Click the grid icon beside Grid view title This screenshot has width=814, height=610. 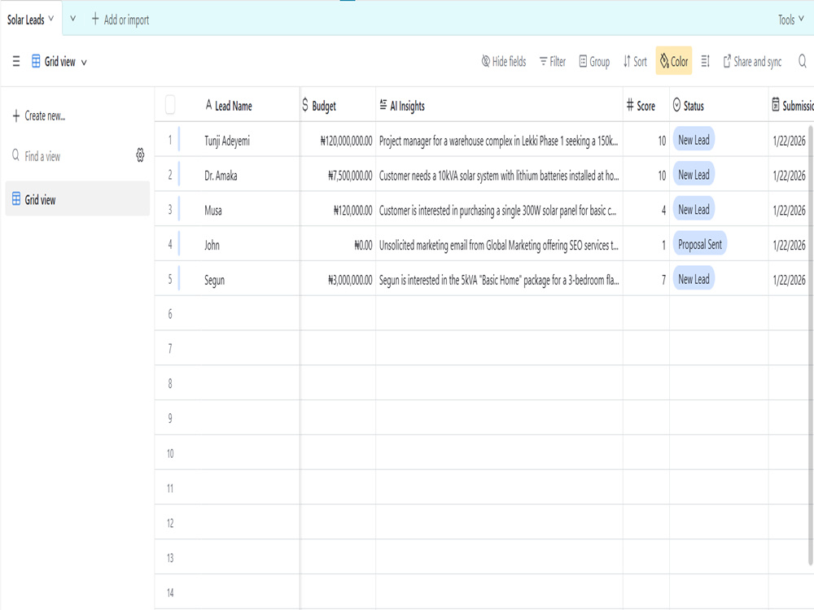(36, 61)
